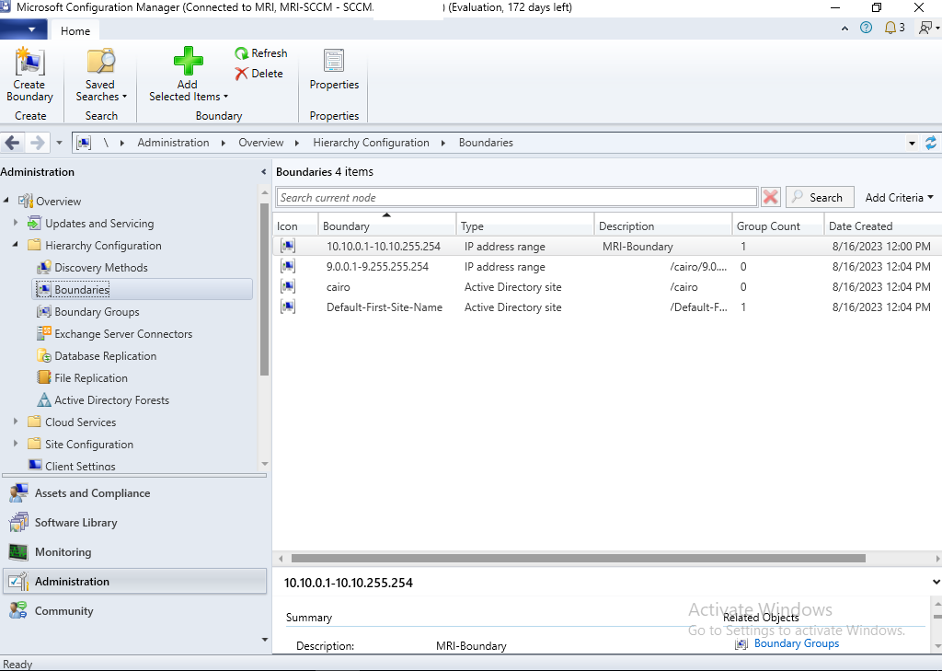This screenshot has height=671, width=942.
Task: Clear search with the red X icon
Action: point(770,197)
